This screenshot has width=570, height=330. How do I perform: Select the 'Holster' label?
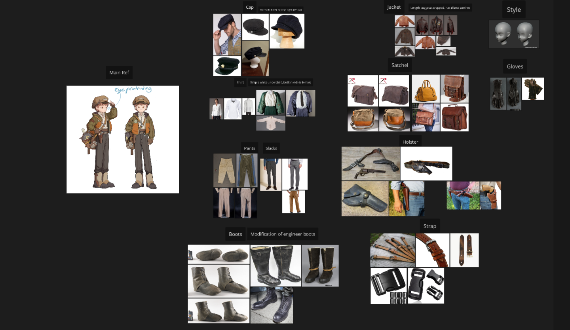410,142
